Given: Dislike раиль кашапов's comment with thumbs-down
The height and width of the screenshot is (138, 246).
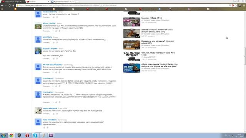Looking at the screenshot, I should (57, 113).
